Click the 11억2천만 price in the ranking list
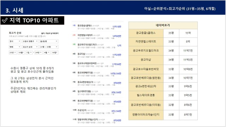Screen dimensions: 226x127 [117, 55]
